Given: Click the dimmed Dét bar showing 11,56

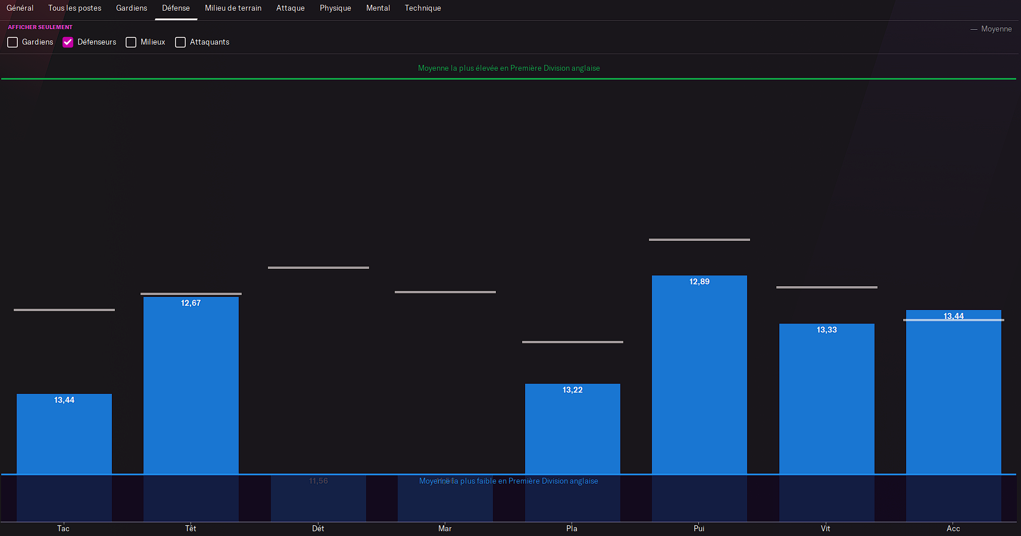Looking at the screenshot, I should pyautogui.click(x=319, y=498).
